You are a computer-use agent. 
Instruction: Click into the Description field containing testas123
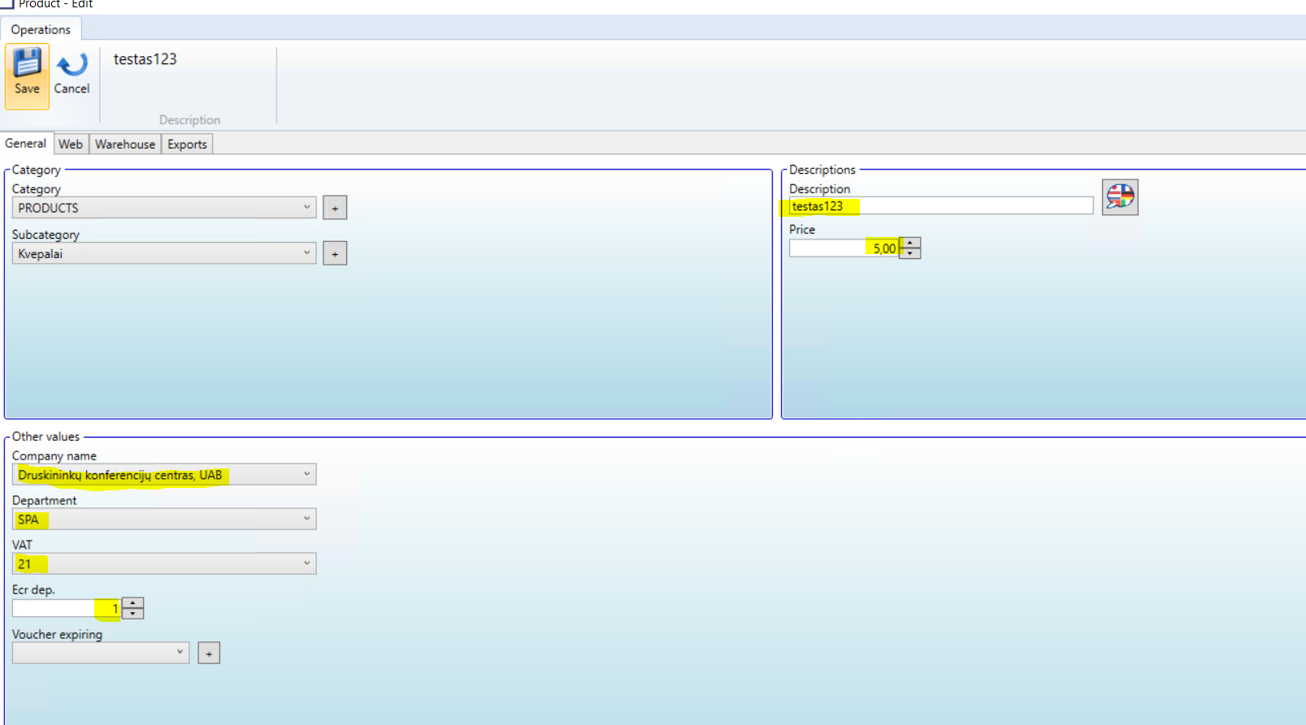point(941,206)
